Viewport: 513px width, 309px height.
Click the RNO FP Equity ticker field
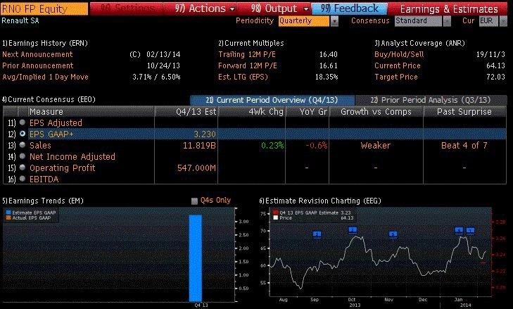44,9
